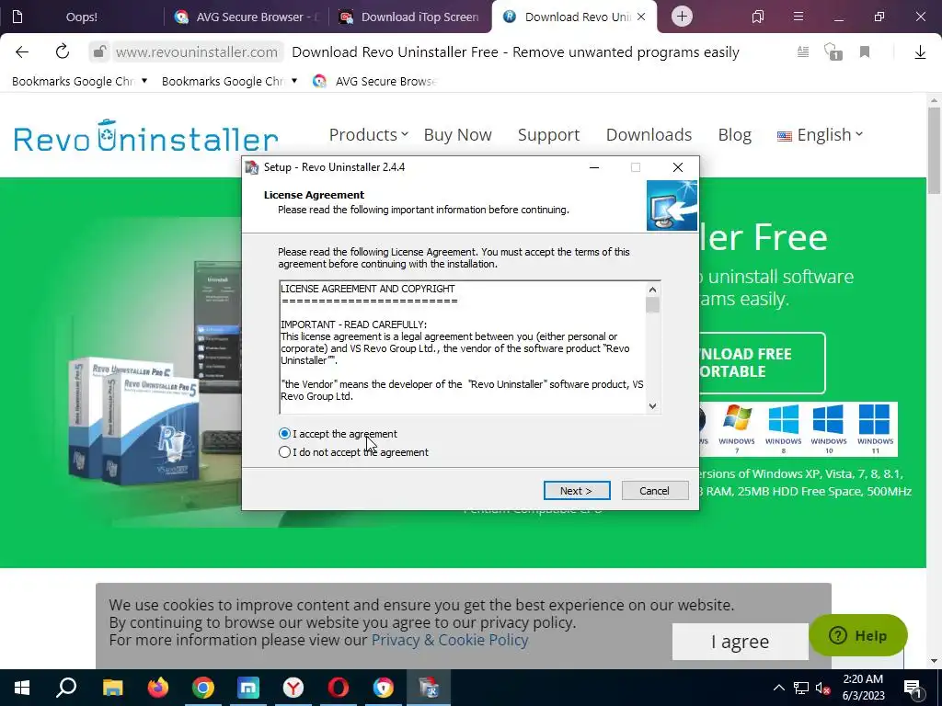The height and width of the screenshot is (706, 942).
Task: Open reader mode icon in address bar
Action: (x=802, y=52)
